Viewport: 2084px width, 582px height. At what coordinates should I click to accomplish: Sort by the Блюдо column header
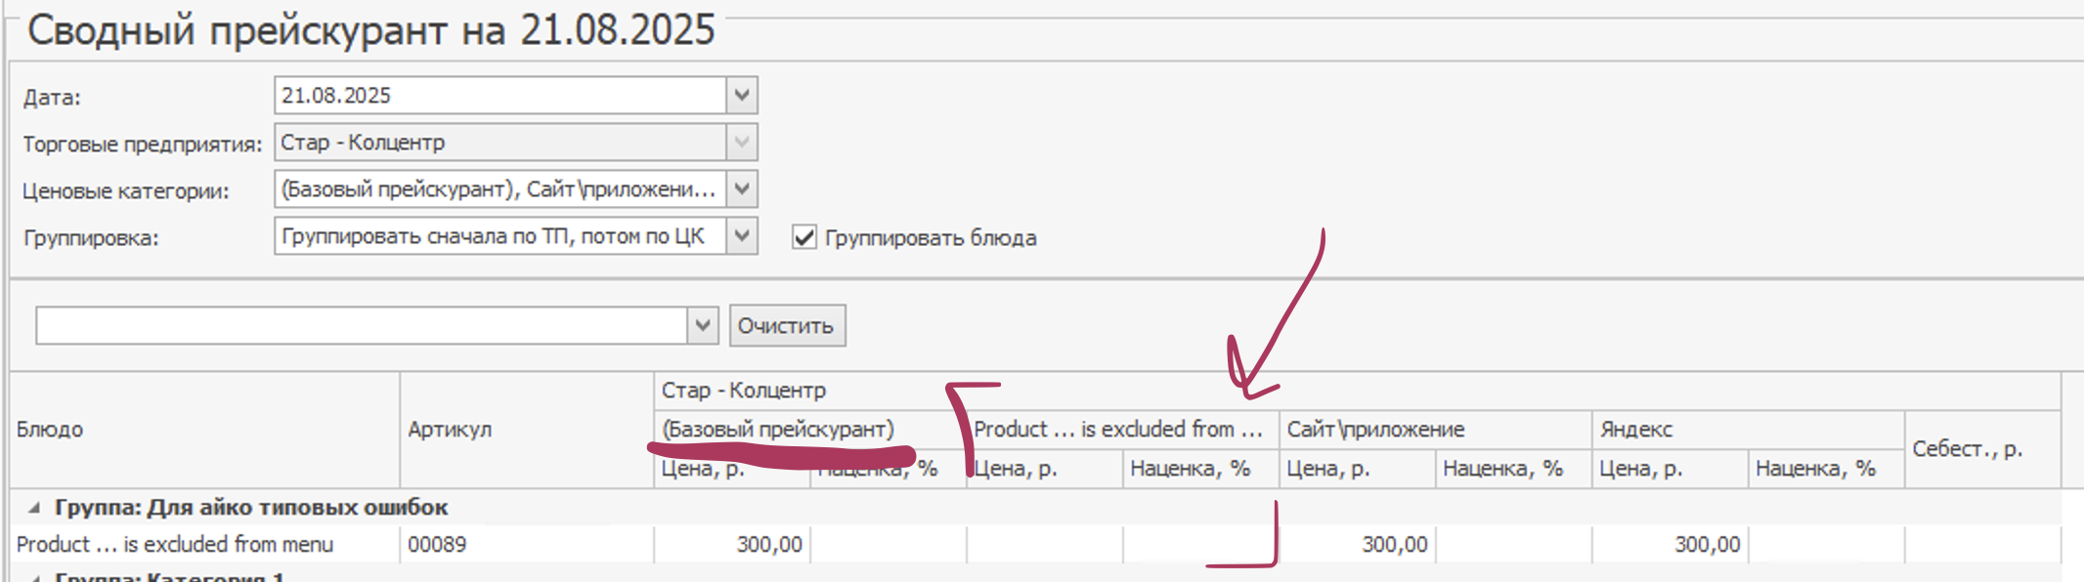pyautogui.click(x=50, y=430)
